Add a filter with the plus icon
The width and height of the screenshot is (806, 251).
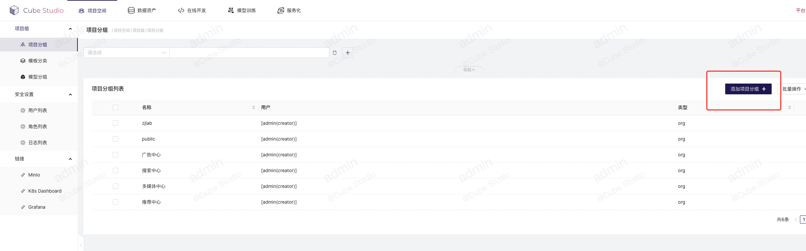[348, 53]
